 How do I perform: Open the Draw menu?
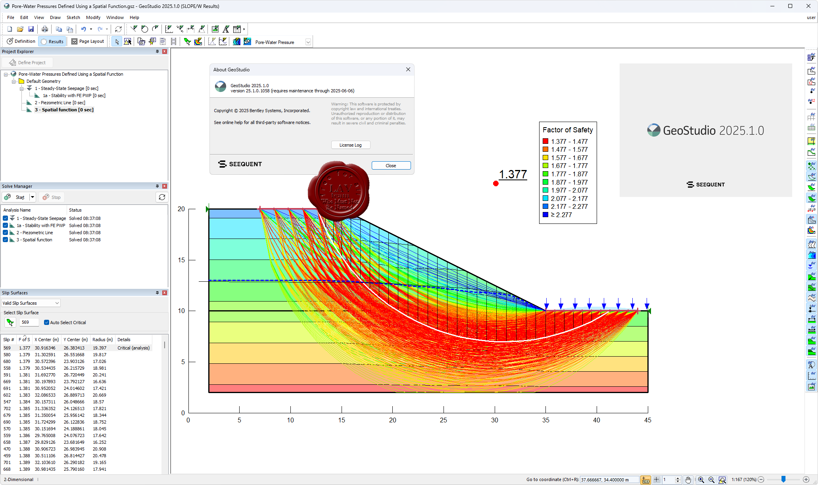point(55,17)
